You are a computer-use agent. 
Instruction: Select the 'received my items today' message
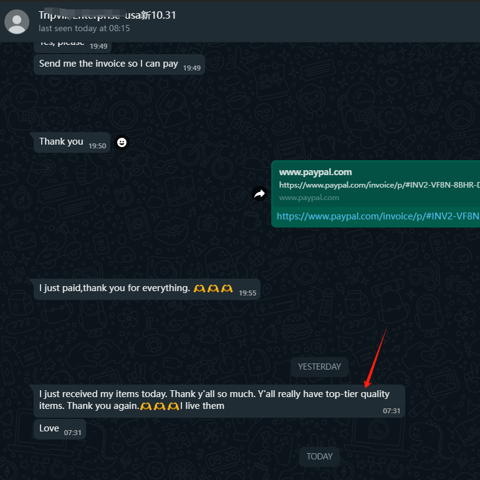click(x=219, y=401)
